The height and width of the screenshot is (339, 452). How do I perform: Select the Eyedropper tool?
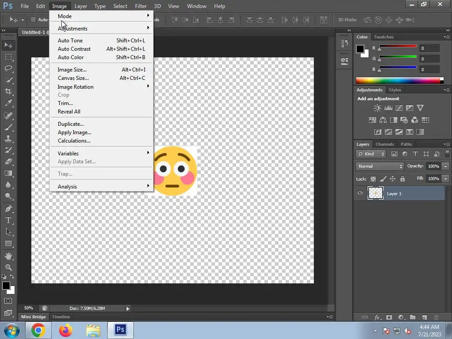8,103
